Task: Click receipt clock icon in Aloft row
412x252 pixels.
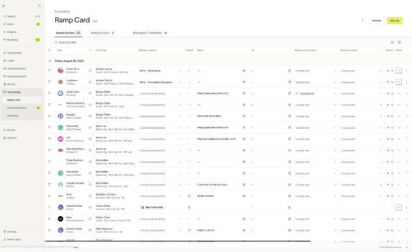Action: click(x=189, y=196)
